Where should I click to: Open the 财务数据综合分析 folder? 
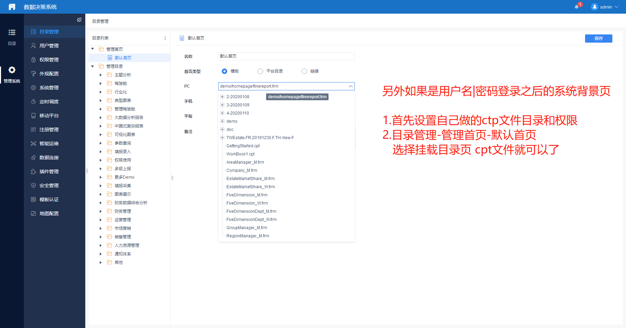coord(131,203)
